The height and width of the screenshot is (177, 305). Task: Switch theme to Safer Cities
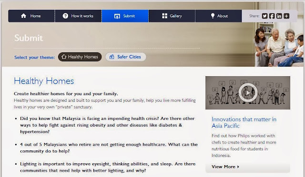[x=126, y=57]
